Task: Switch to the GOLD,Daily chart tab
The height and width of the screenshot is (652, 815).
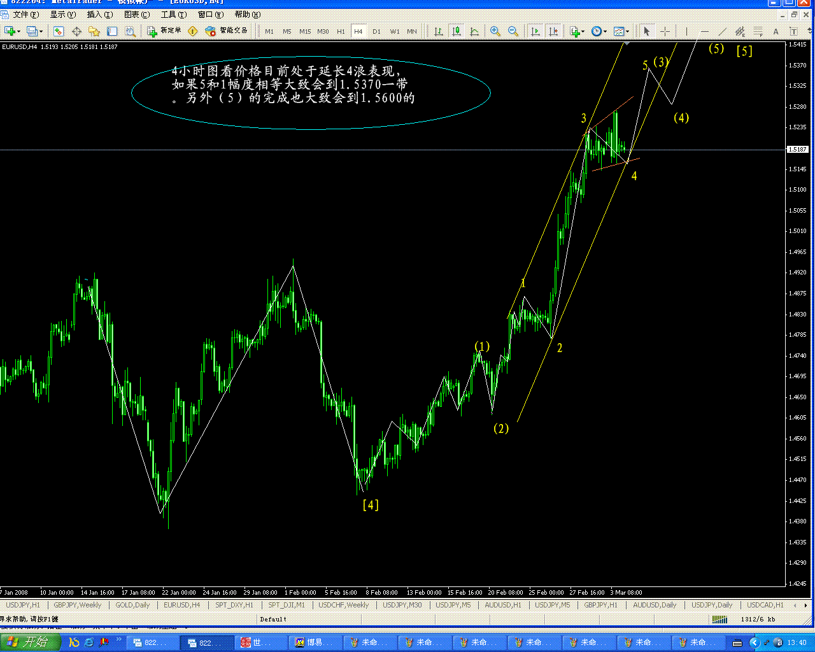Action: (132, 605)
